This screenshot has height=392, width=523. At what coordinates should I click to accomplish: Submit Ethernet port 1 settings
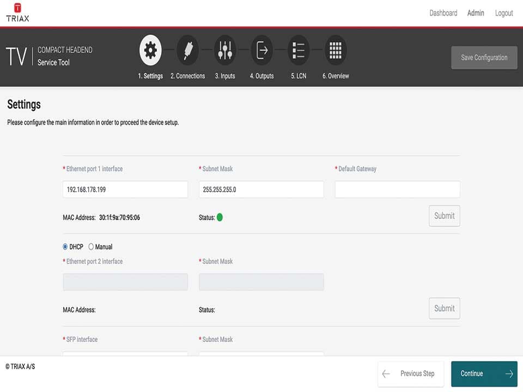(x=444, y=216)
